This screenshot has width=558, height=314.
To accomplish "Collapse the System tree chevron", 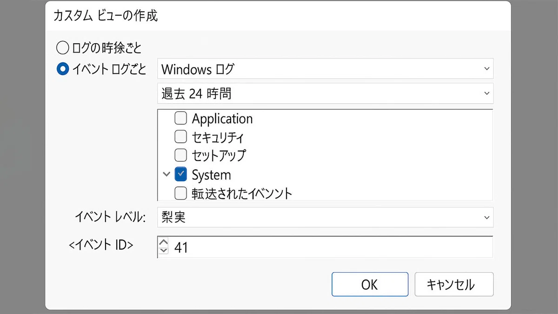I will (166, 174).
